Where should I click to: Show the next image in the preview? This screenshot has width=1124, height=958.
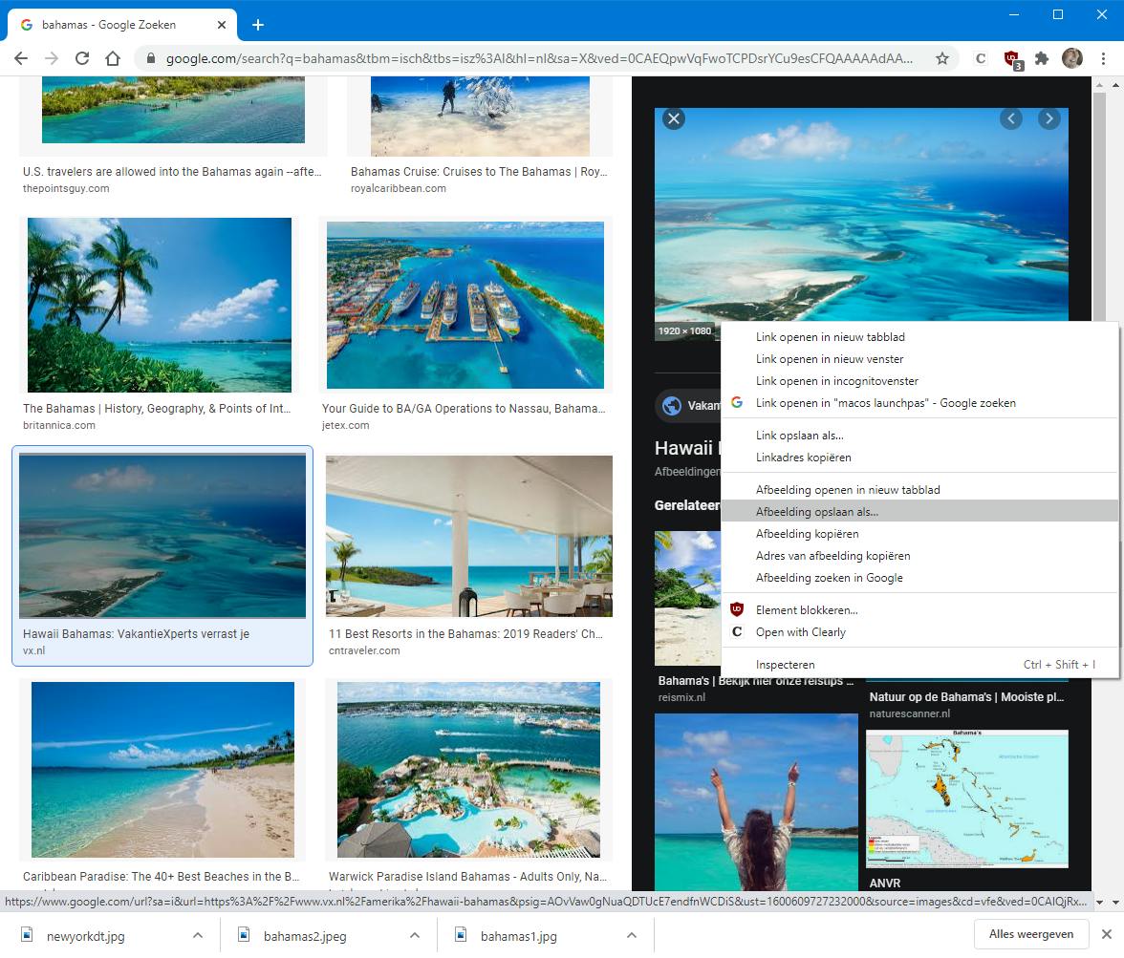(x=1048, y=119)
